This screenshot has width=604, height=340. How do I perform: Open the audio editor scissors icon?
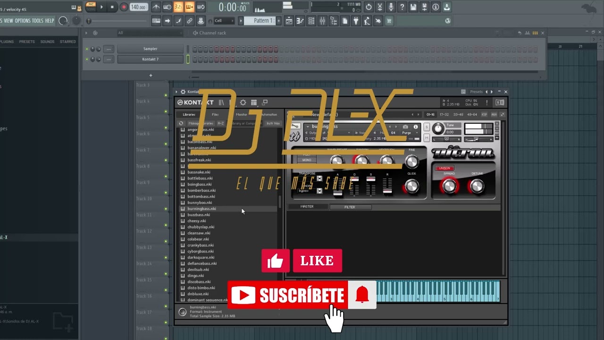[x=380, y=7]
